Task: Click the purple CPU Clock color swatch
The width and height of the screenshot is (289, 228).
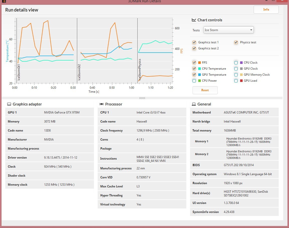Action: [241, 63]
